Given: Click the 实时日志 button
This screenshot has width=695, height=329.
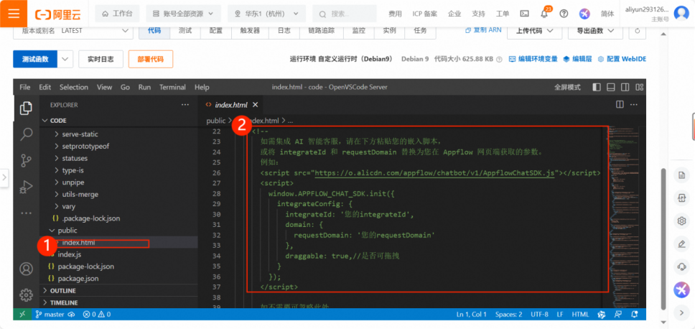Looking at the screenshot, I should click(101, 59).
